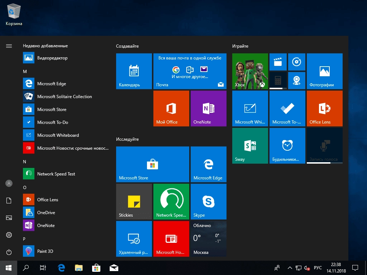Click the Создавайте group title
Screen dimensions: 367x275
pos(127,46)
